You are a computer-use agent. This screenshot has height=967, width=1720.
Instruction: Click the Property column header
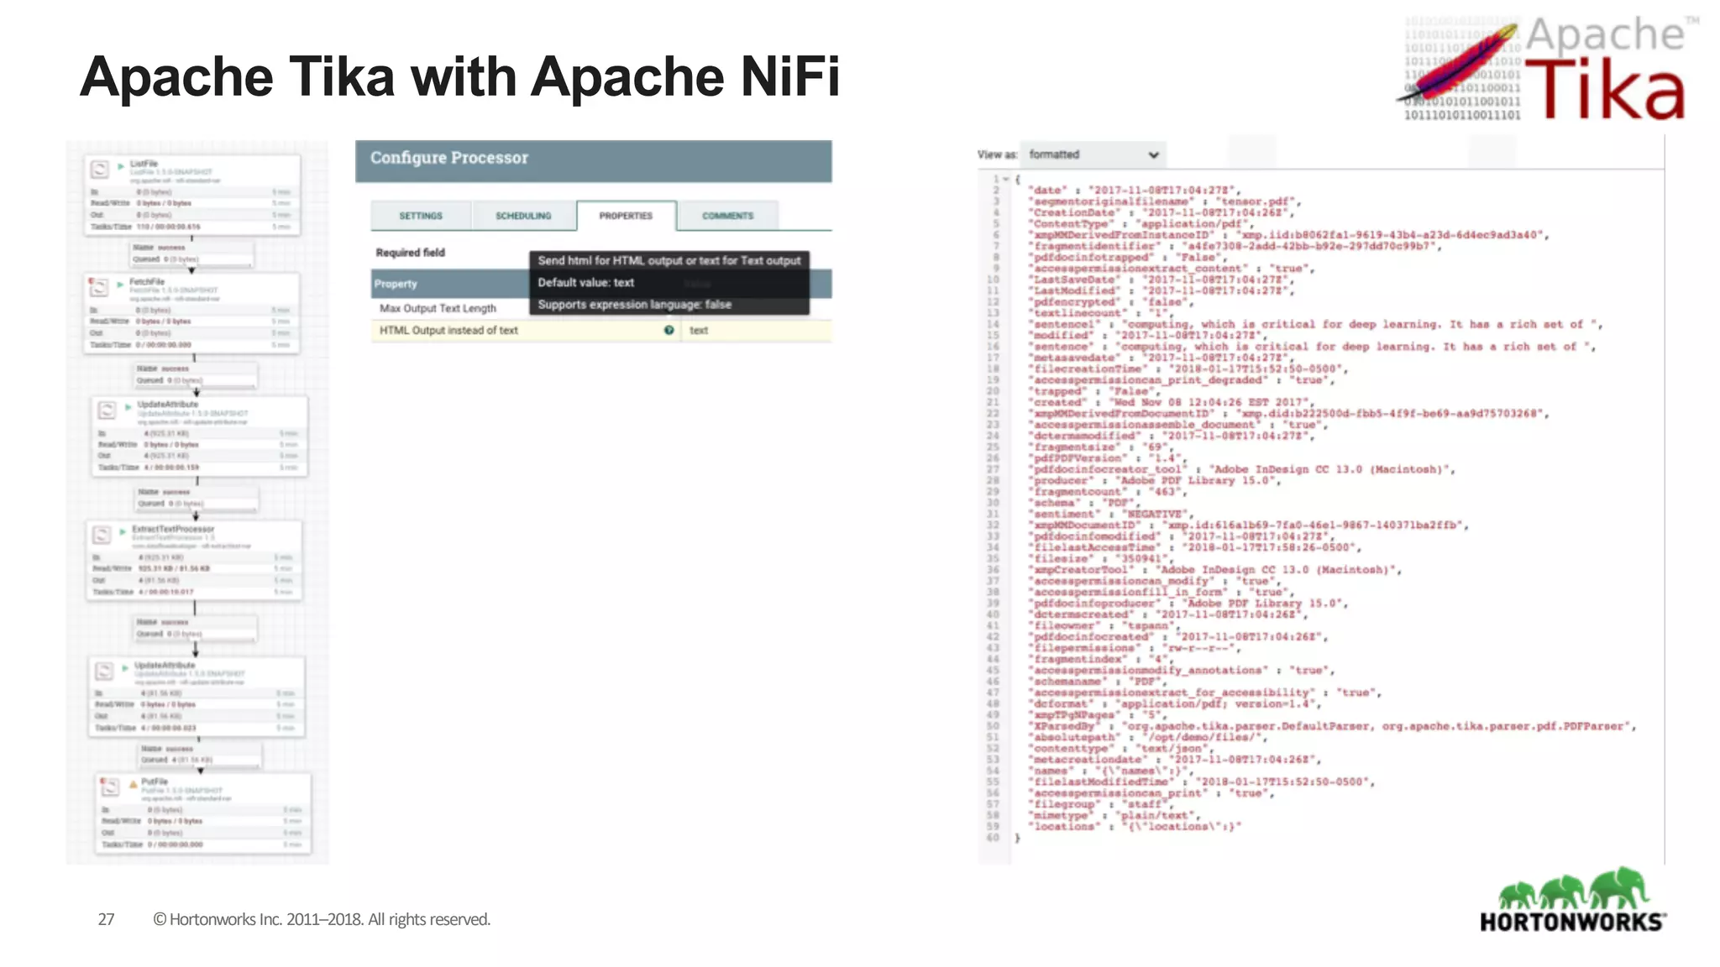pyautogui.click(x=396, y=284)
